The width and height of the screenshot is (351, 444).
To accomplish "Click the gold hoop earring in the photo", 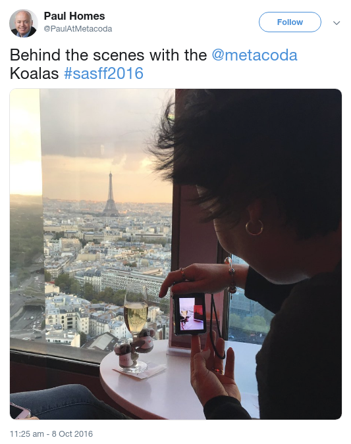I will 254,227.
